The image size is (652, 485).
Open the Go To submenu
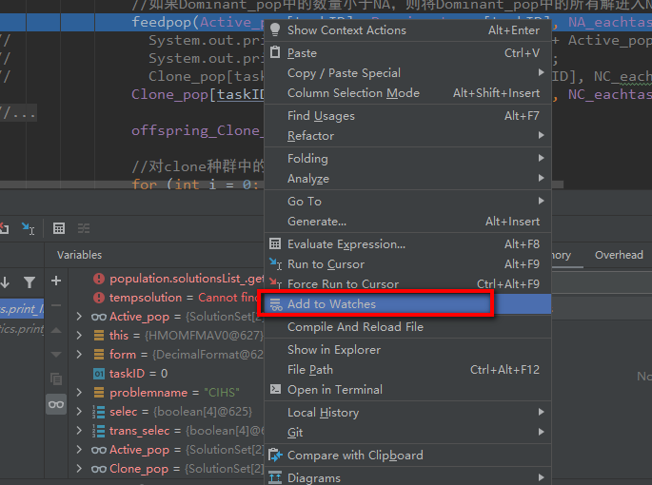point(408,202)
